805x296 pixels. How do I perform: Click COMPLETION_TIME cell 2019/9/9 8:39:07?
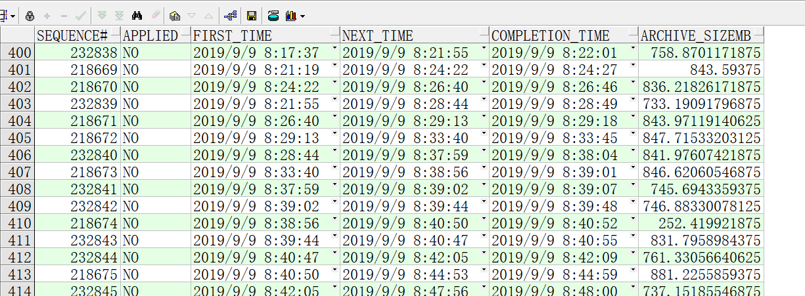[x=564, y=189]
